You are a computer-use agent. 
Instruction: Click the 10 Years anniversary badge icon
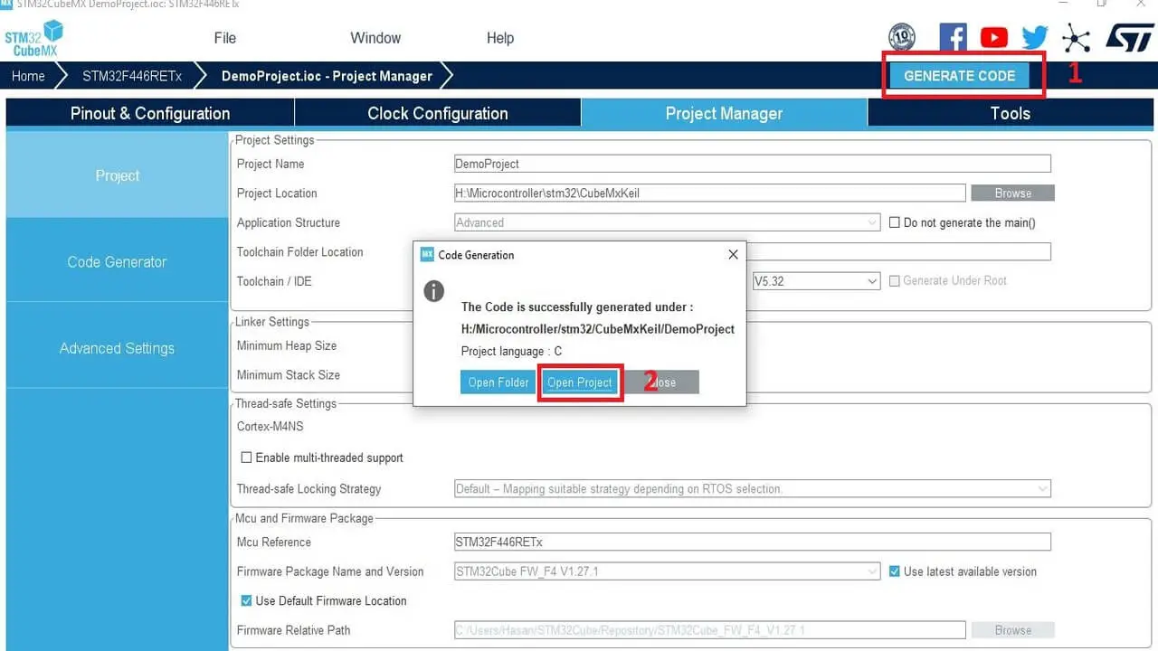901,37
